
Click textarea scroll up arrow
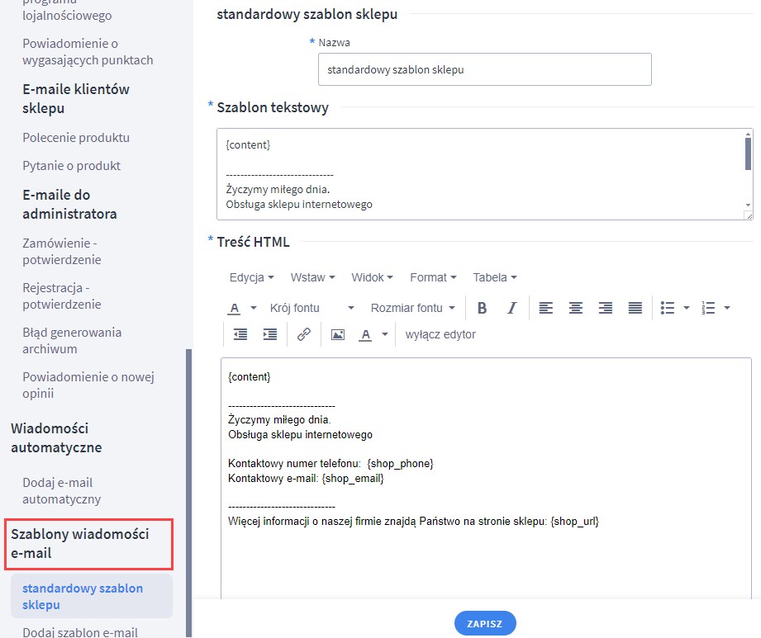click(748, 134)
